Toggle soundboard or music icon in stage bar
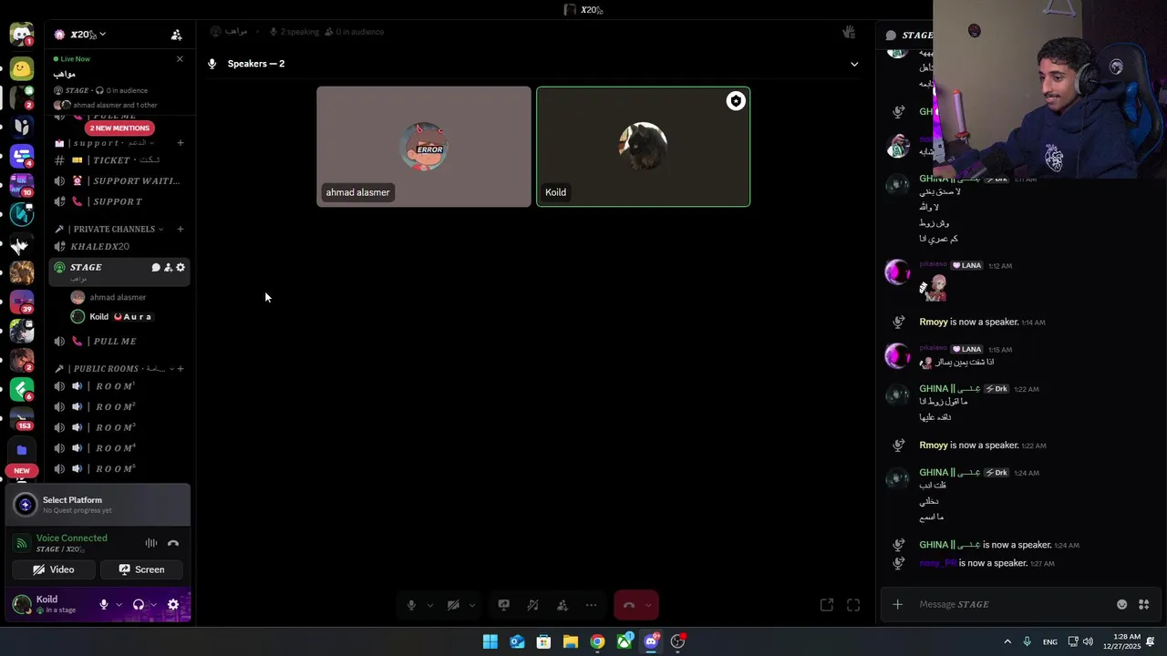The width and height of the screenshot is (1167, 656). coord(533,605)
